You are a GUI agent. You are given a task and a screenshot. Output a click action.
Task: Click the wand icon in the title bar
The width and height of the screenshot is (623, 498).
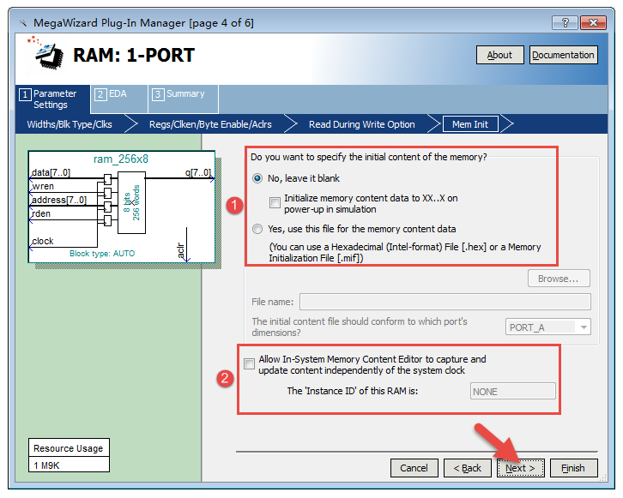pos(23,23)
